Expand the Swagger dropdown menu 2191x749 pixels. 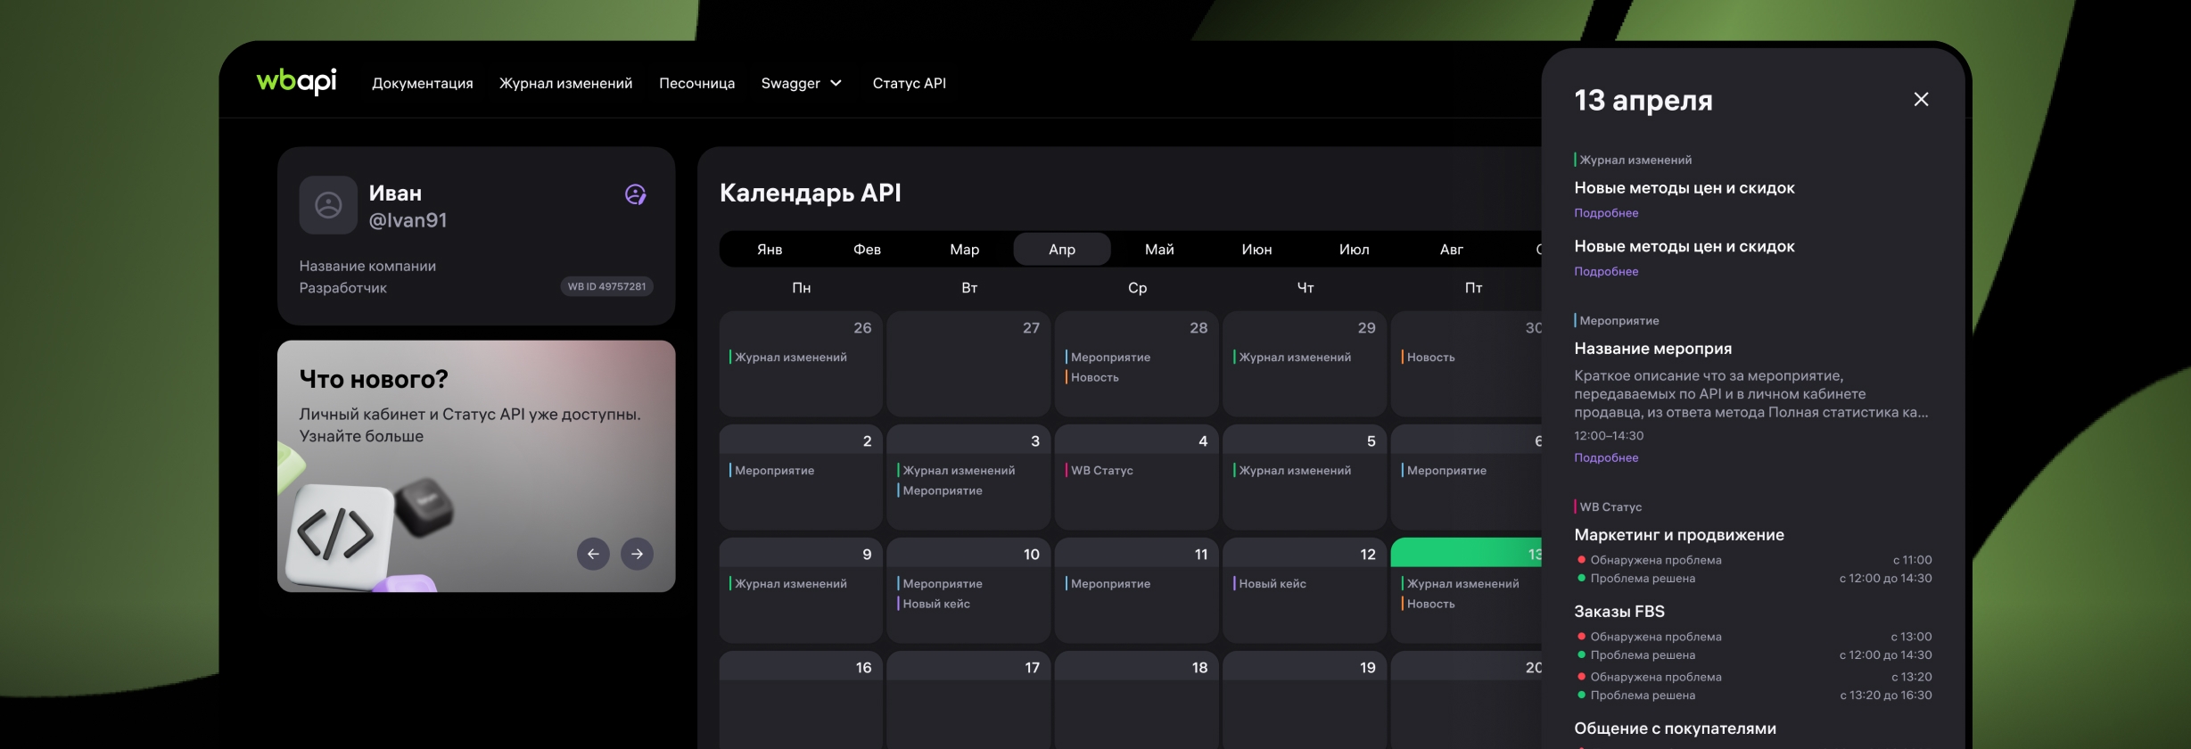(x=801, y=83)
